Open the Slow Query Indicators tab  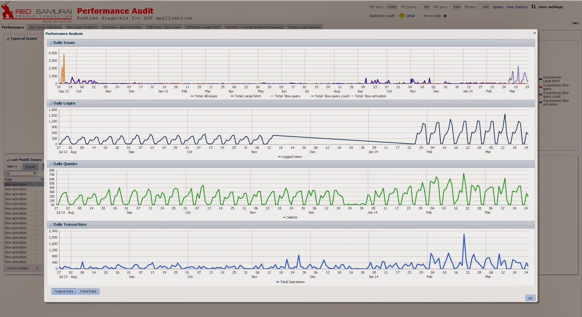(x=45, y=27)
